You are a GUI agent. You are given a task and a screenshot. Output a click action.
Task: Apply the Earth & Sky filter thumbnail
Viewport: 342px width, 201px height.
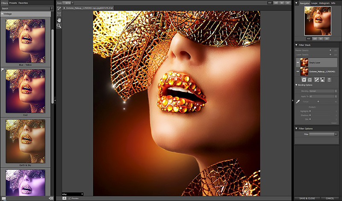25,141
